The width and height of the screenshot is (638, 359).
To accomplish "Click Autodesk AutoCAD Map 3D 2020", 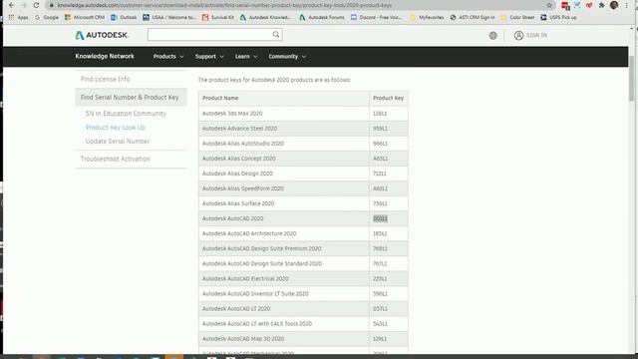I will 243,339.
